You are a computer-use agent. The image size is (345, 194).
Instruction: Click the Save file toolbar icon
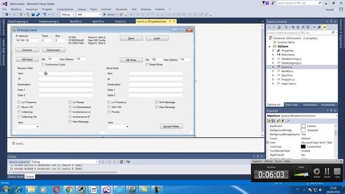(33, 15)
